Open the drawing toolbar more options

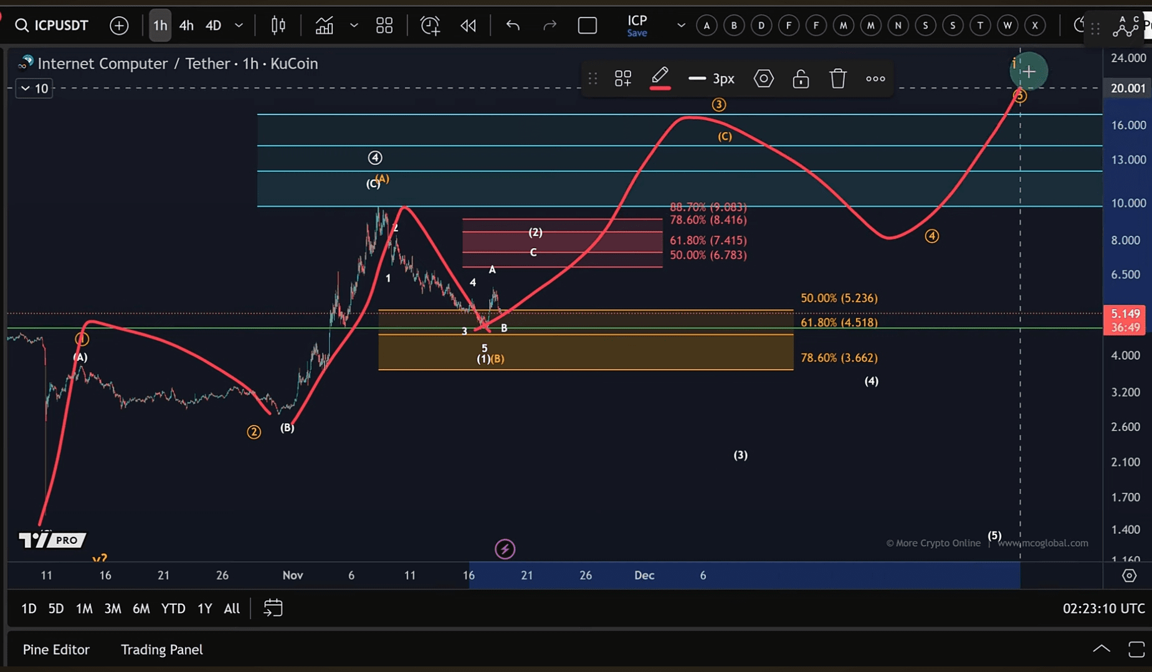(875, 78)
